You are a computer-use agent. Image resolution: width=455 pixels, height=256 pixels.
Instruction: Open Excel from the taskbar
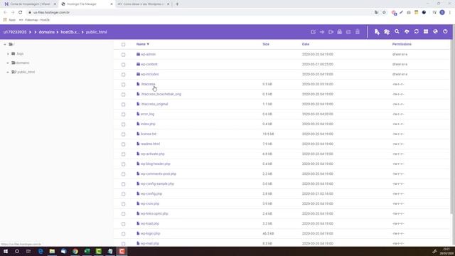click(87, 251)
